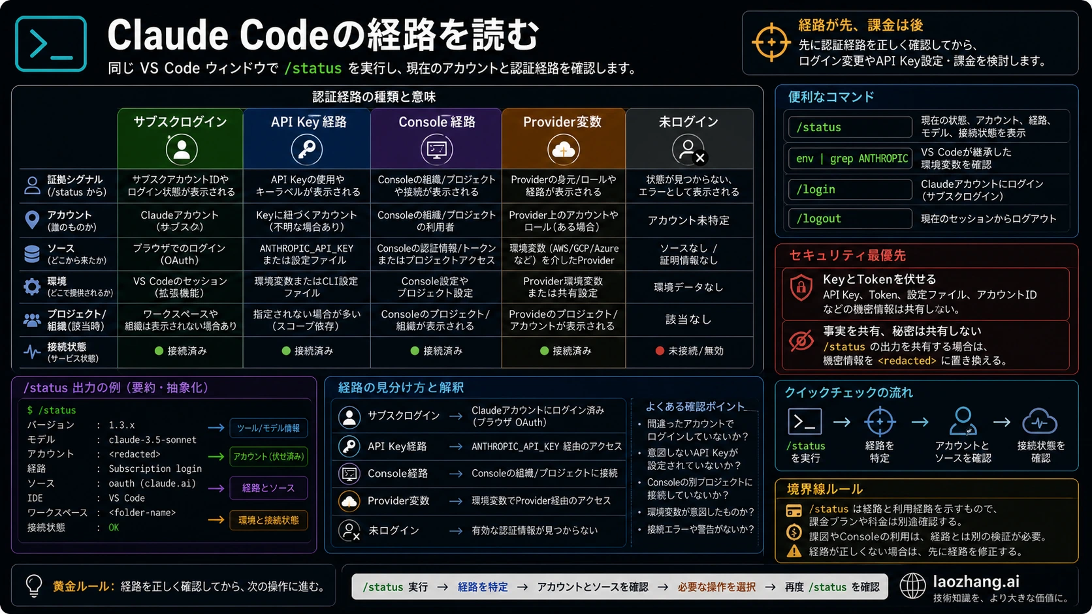This screenshot has width=1092, height=614.
Task: Click 接続済み status in サブスクログイン column
Action: point(181,351)
